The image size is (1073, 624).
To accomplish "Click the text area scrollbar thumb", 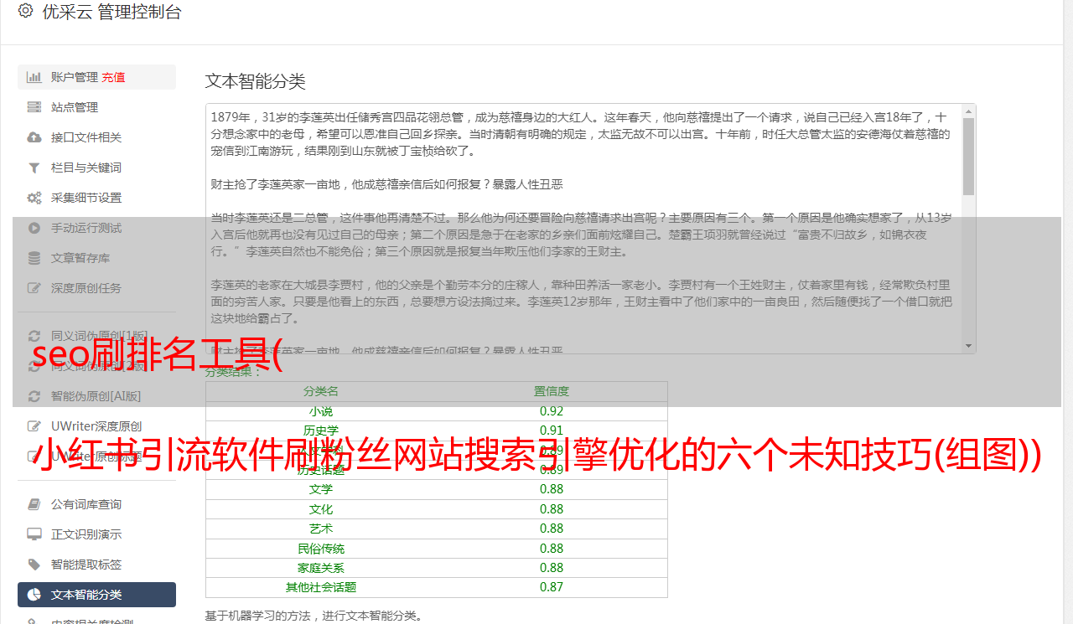I will click(x=969, y=156).
